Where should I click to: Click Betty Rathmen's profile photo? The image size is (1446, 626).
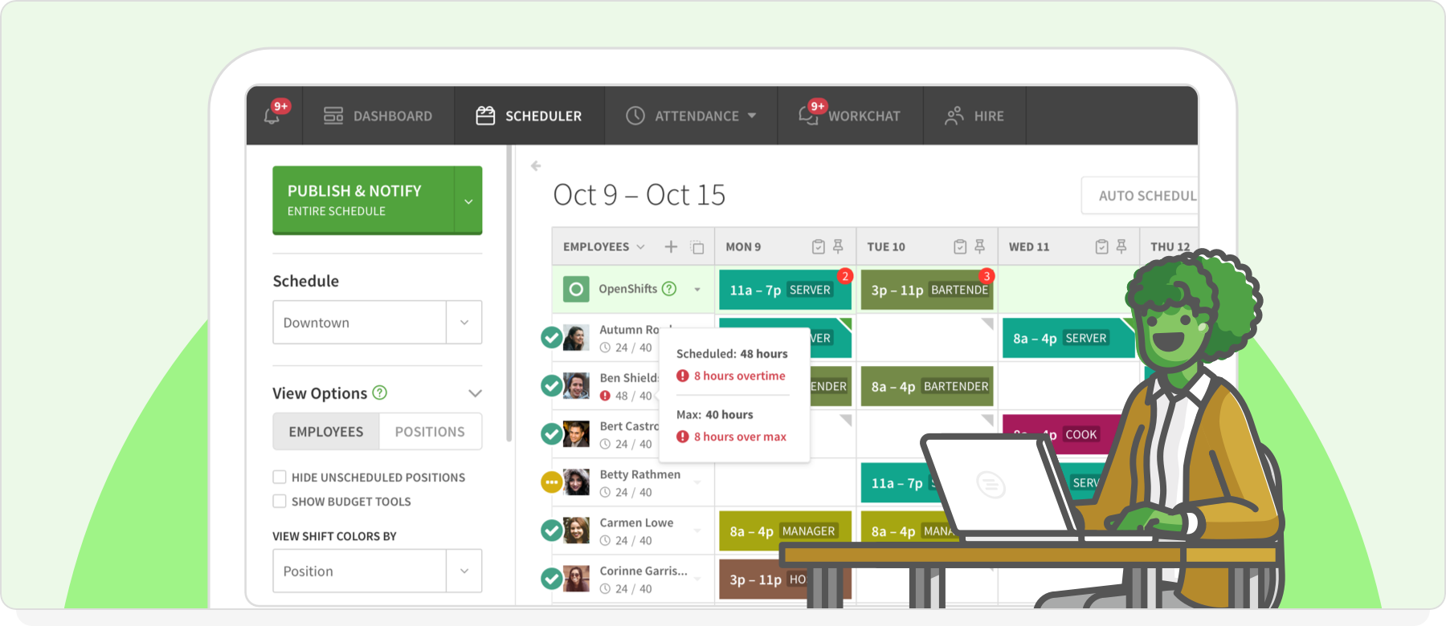click(x=576, y=482)
